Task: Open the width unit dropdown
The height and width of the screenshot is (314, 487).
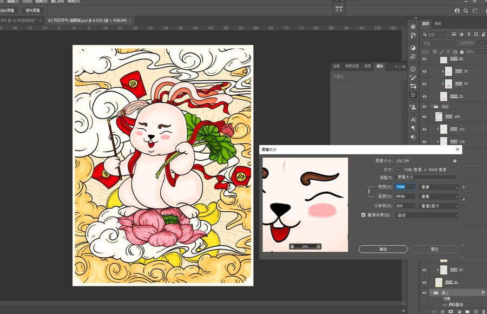Action: [438, 187]
